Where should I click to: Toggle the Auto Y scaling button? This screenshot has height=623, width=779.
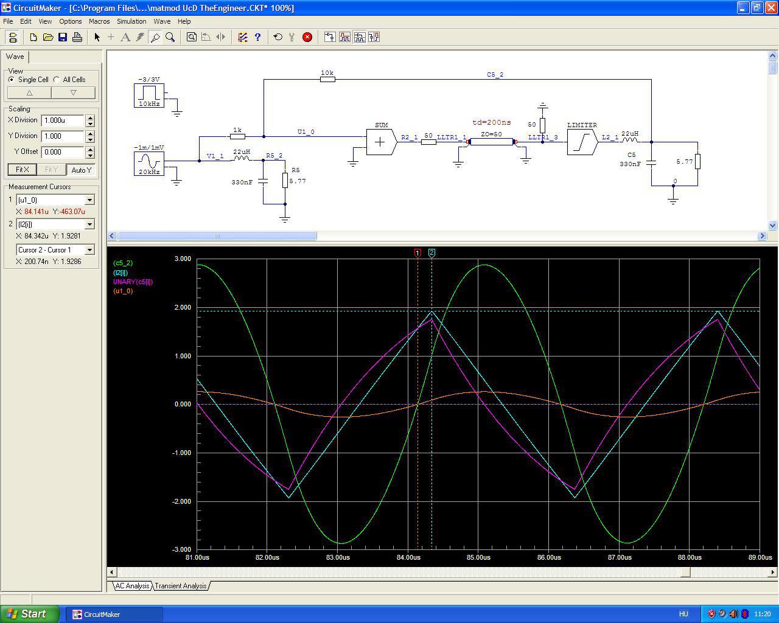pyautogui.click(x=81, y=170)
